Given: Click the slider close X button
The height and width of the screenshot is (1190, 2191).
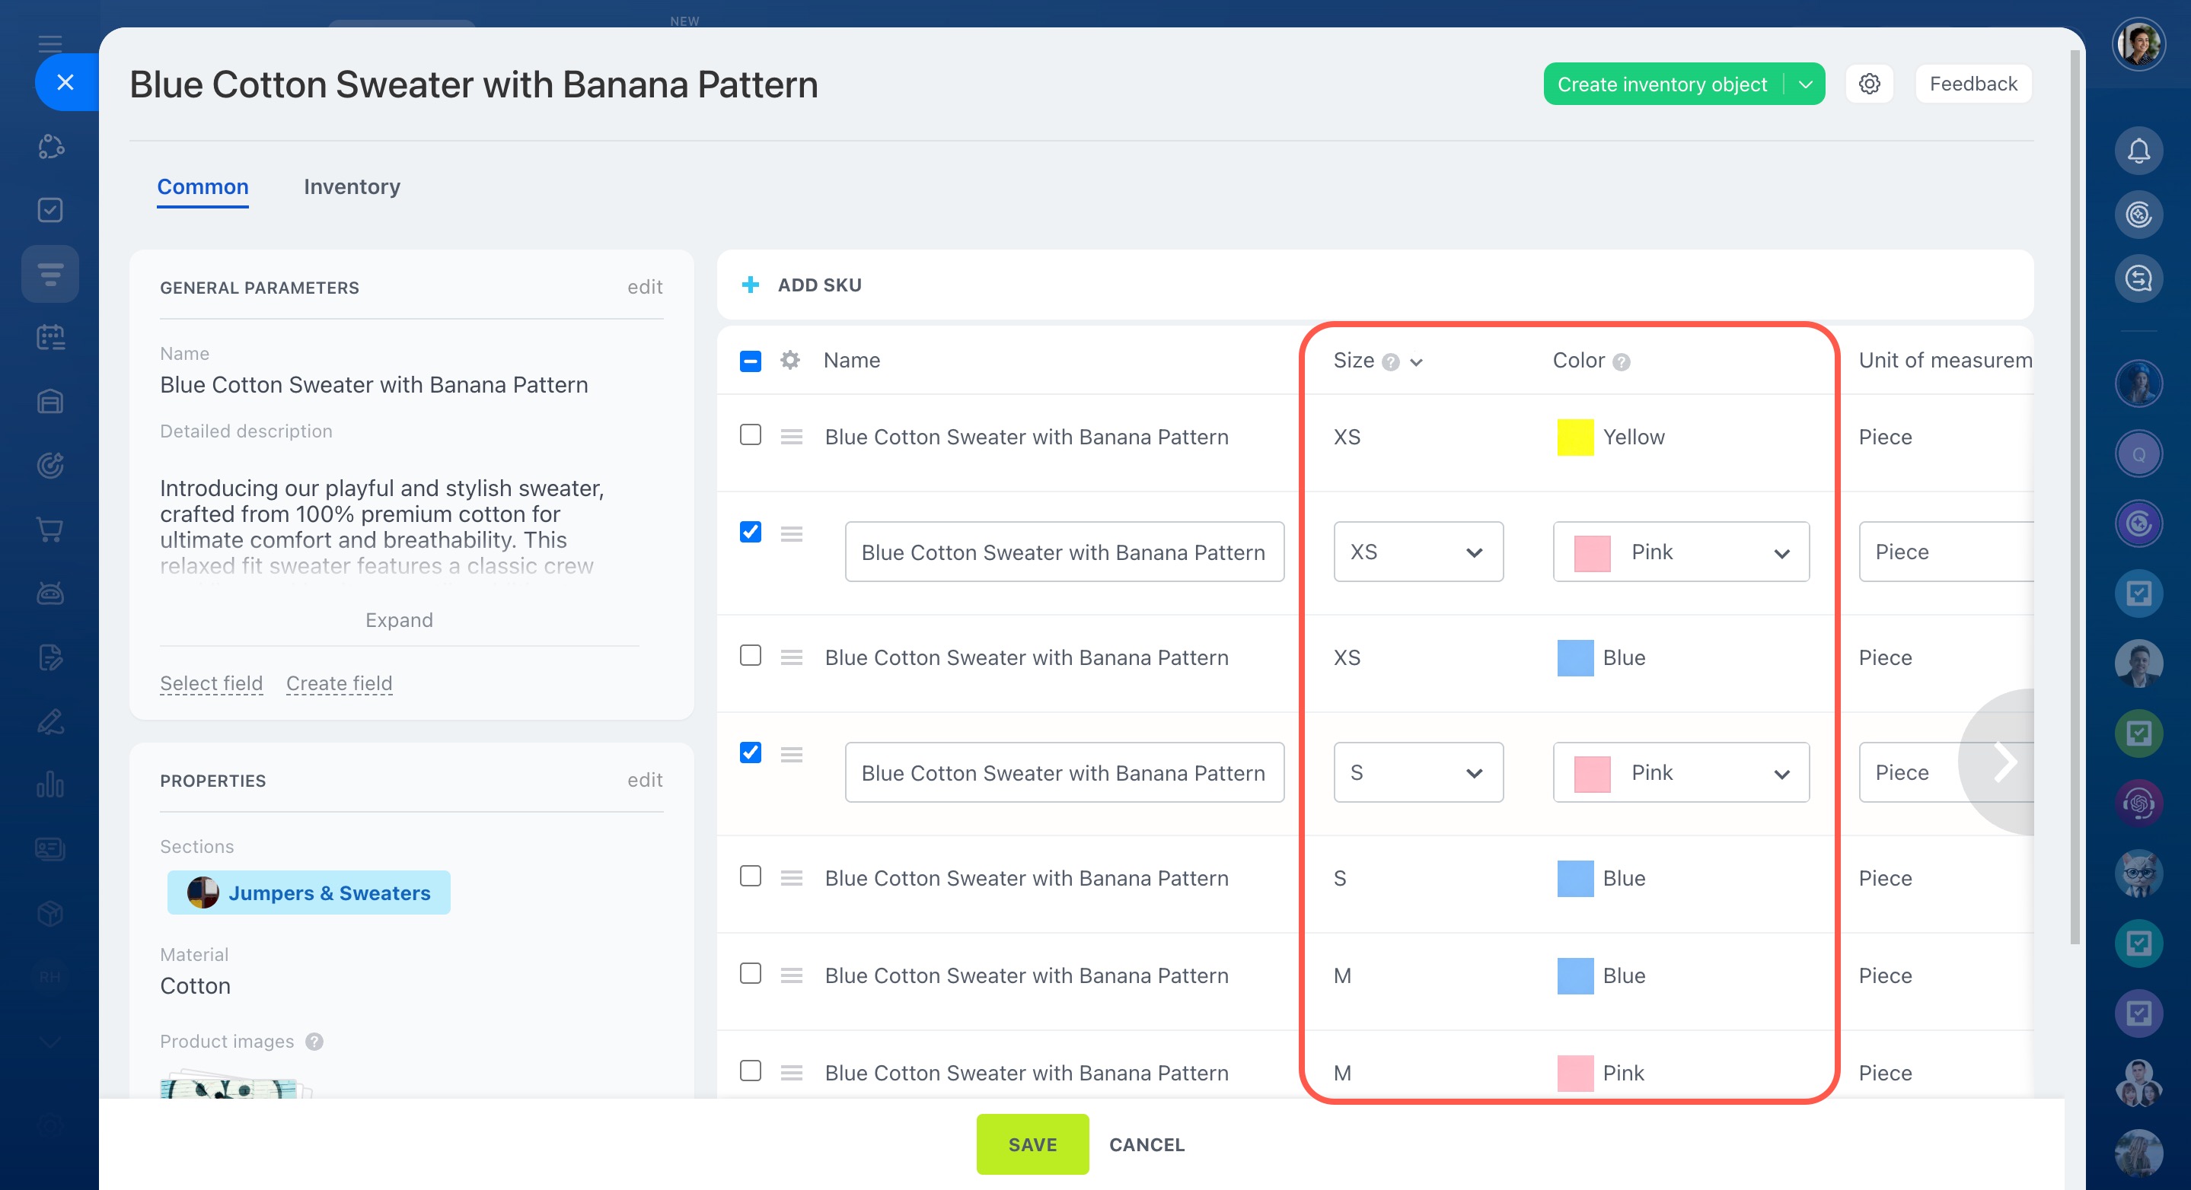Looking at the screenshot, I should 65,82.
